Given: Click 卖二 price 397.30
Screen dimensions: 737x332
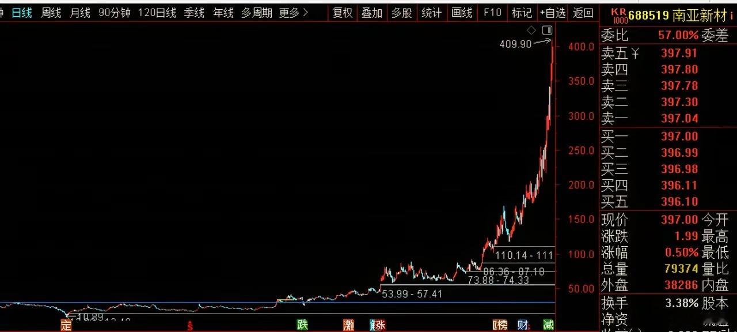Looking at the screenshot, I should point(679,102).
